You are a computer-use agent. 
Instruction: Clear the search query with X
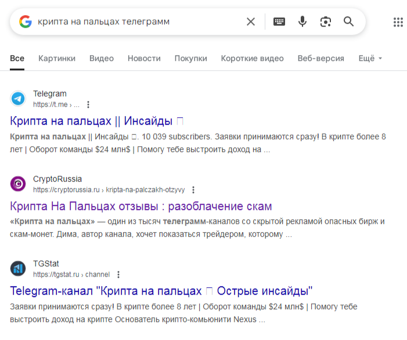[251, 21]
